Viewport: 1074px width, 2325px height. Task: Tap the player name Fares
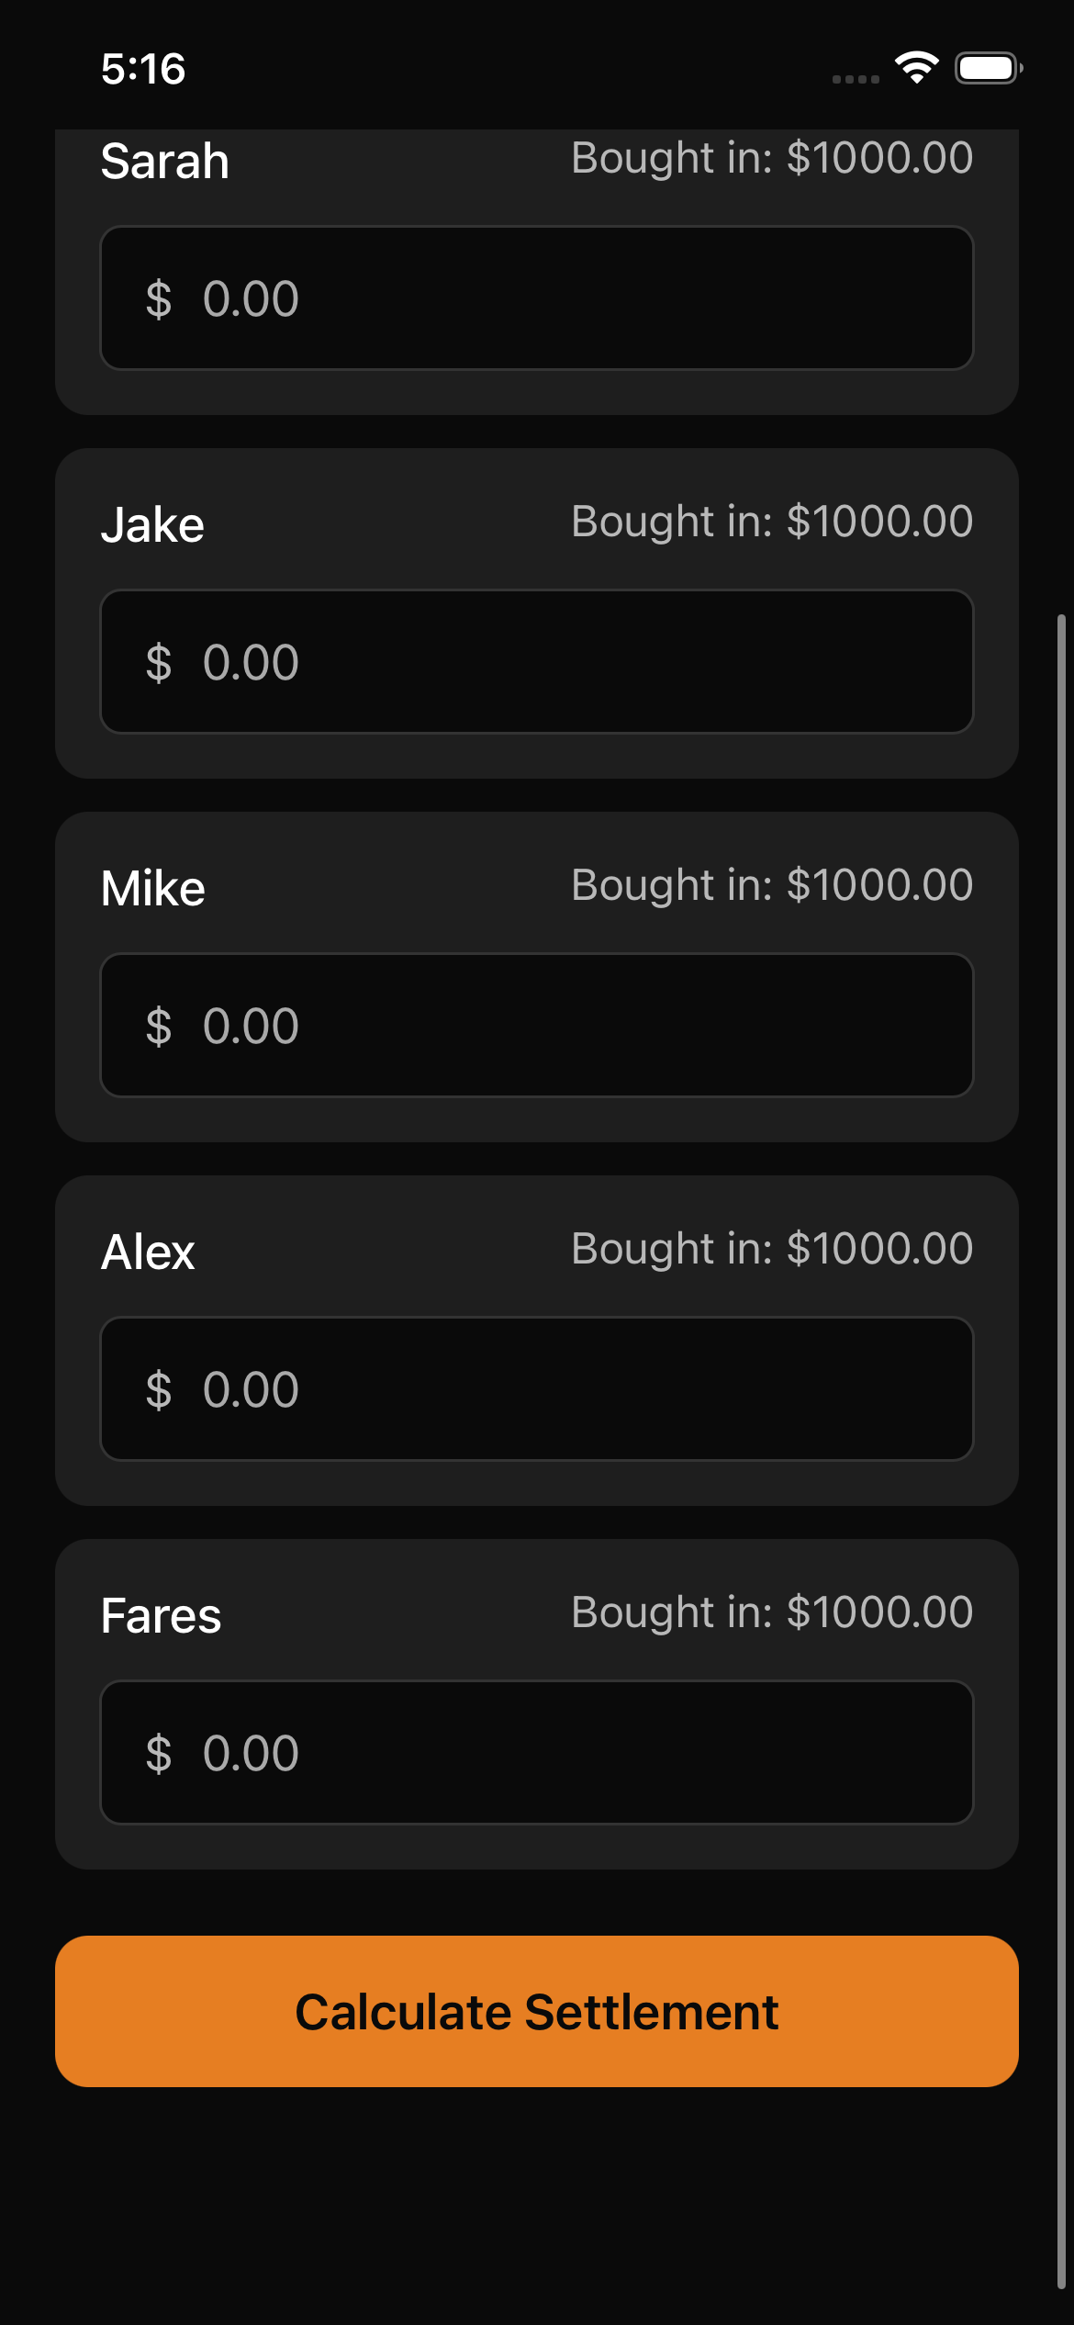(161, 1616)
